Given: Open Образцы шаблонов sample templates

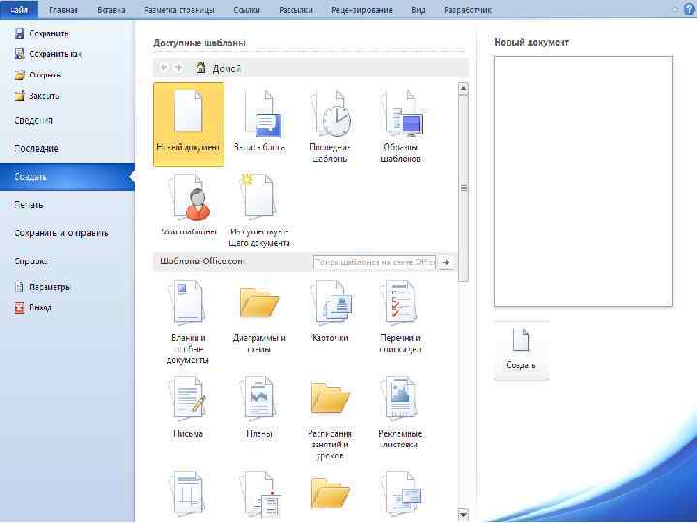Looking at the screenshot, I should [401, 126].
